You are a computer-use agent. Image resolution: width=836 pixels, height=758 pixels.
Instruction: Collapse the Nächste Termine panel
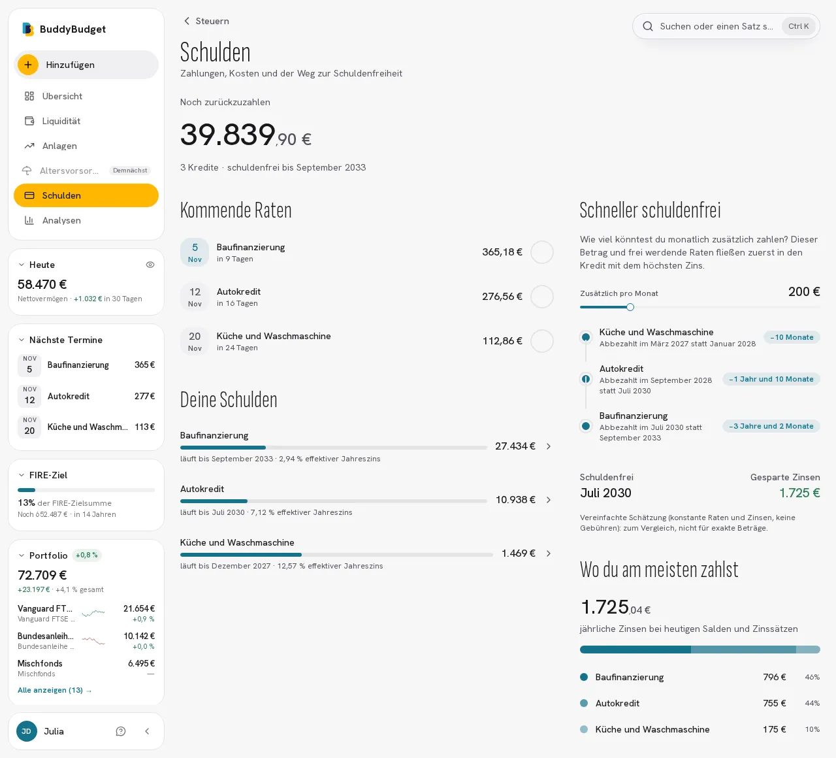(22, 340)
